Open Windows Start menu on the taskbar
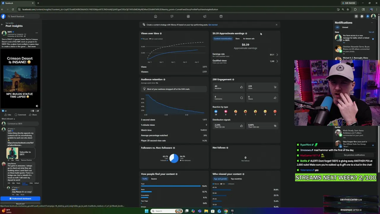Screen dimensions: 380x214 (x=146, y=211)
